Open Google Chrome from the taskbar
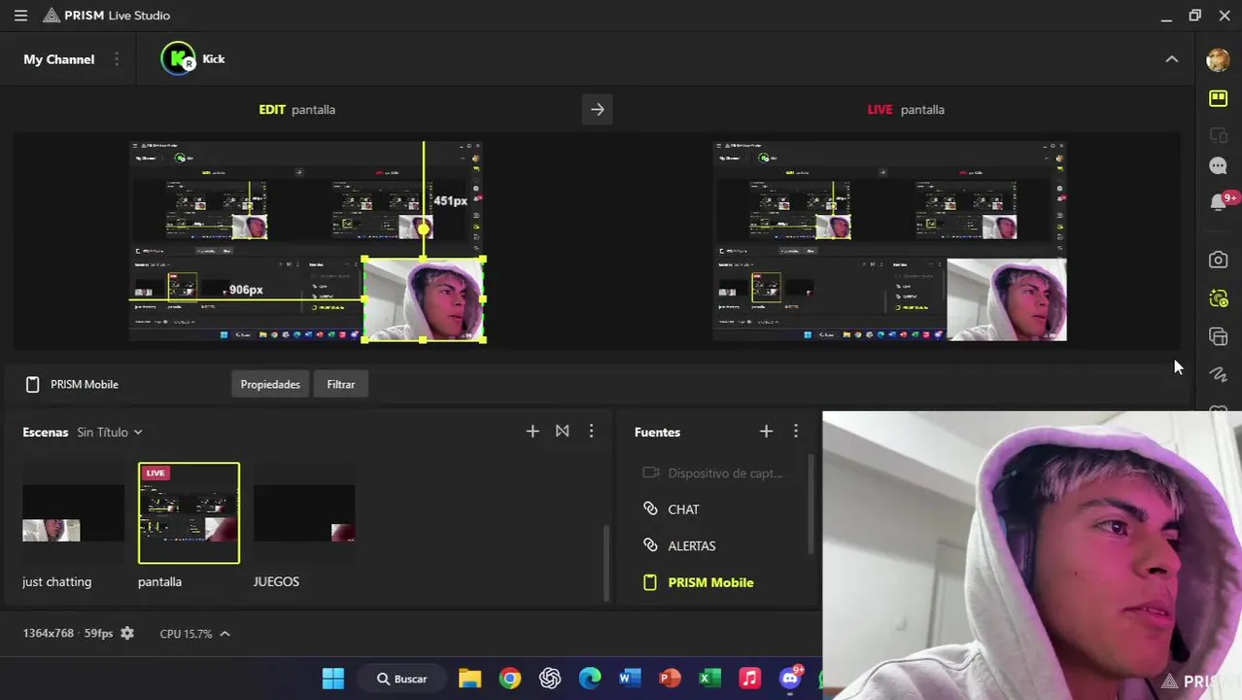 510,679
